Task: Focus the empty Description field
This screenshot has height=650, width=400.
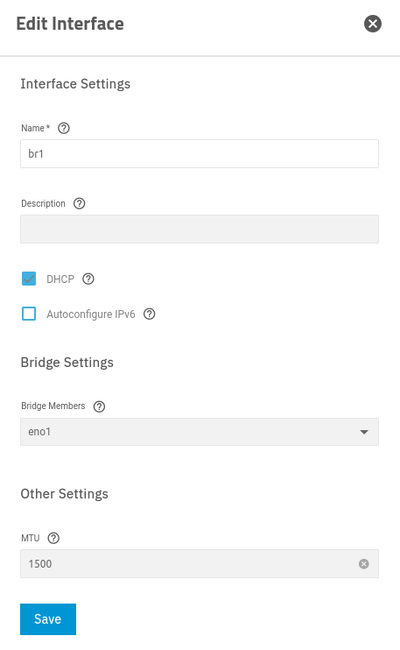Action: (200, 229)
